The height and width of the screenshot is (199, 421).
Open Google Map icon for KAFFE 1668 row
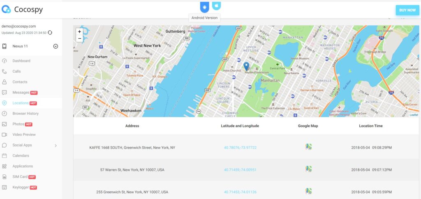click(308, 147)
